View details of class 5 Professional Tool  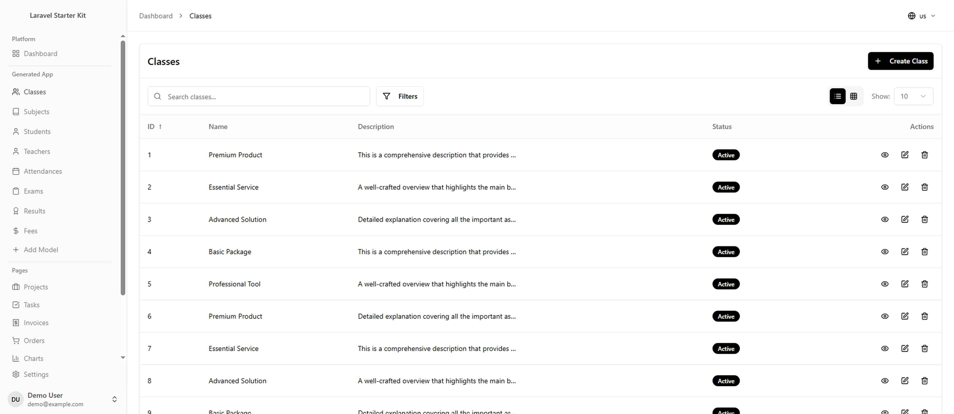coord(885,284)
